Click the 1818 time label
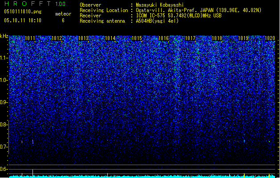280x178 pixels. point(217,38)
